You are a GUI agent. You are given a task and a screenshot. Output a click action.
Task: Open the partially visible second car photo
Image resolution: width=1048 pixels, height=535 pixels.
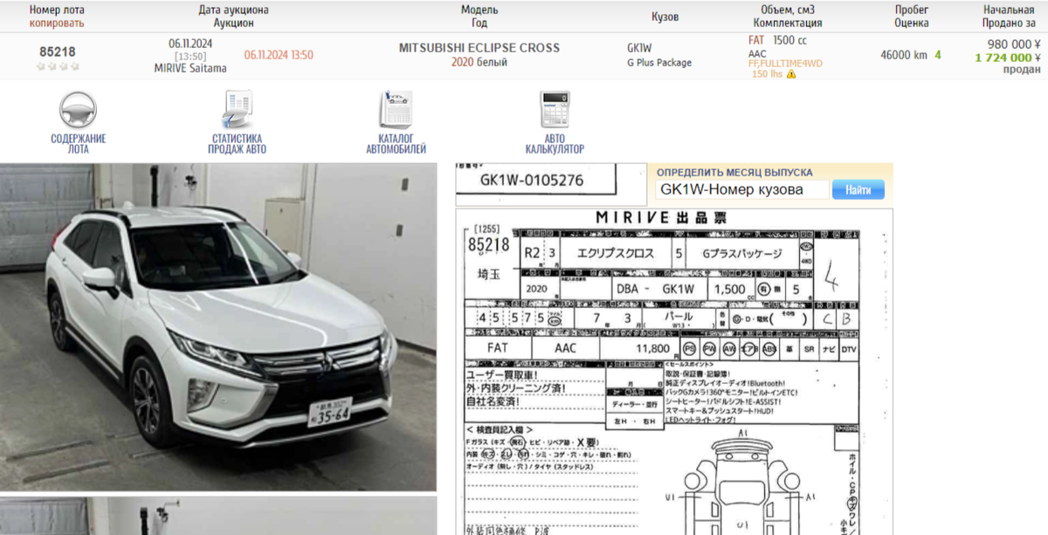click(218, 517)
